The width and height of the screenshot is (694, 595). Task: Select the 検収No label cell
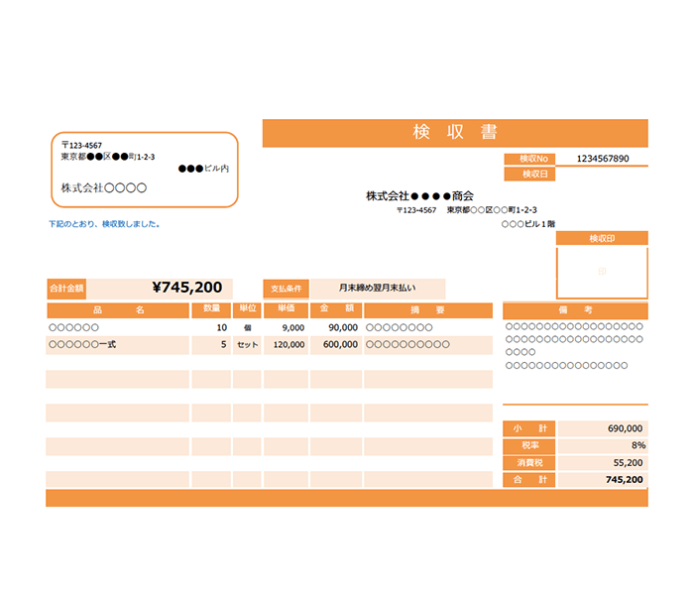529,159
